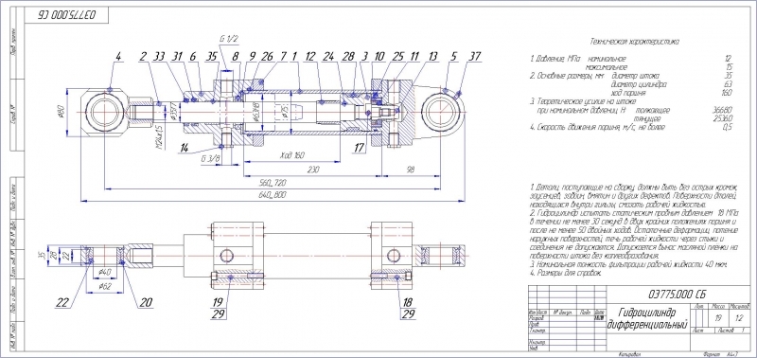Viewport: 757px width, 358px height.
Task: Select callout number 18 near right flange
Action: click(x=408, y=302)
